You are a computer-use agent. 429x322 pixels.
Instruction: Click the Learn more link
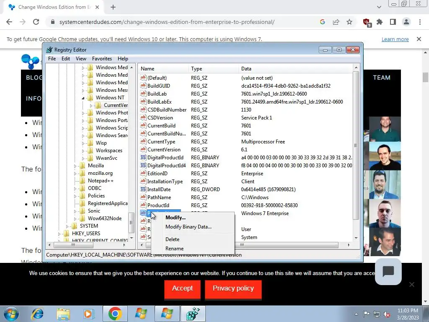[x=395, y=39]
